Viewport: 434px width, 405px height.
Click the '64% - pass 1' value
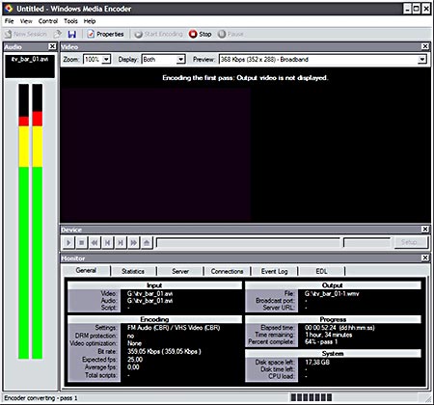[321, 341]
